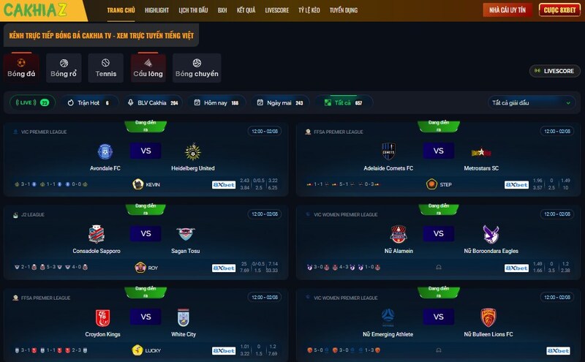Click the Nữ Bulleen Lions FC crest

[x=488, y=317]
